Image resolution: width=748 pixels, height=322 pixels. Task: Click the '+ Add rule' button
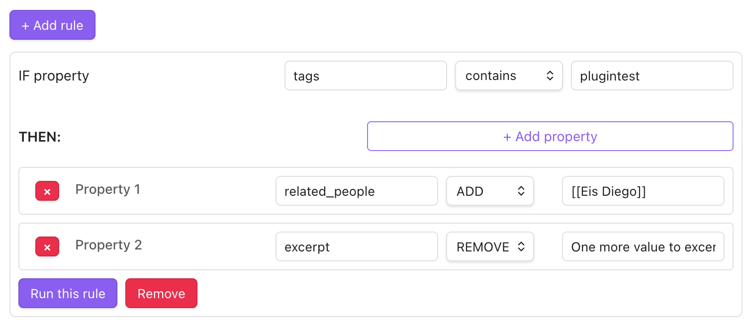(52, 25)
